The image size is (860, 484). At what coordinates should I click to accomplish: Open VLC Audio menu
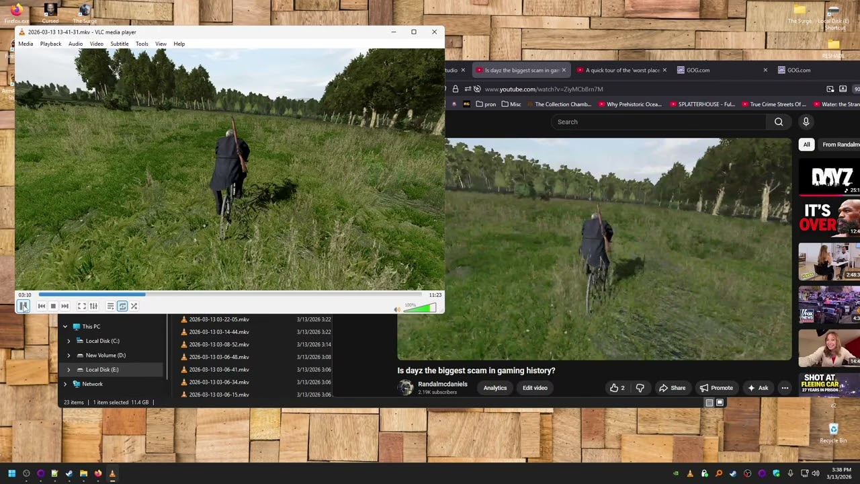click(x=75, y=44)
